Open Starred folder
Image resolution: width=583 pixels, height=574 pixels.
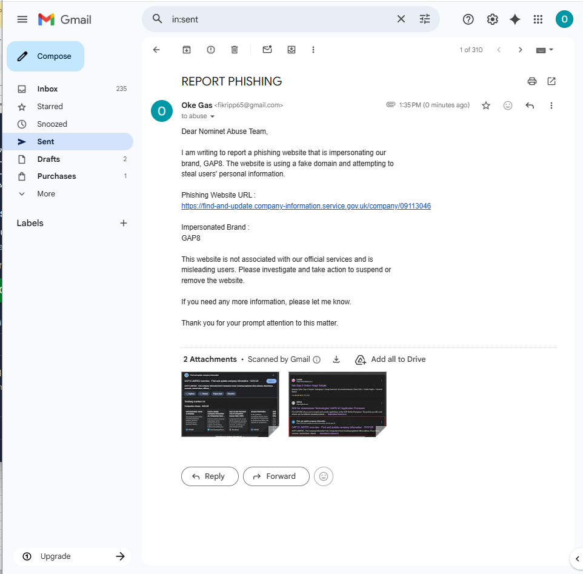tap(68, 106)
